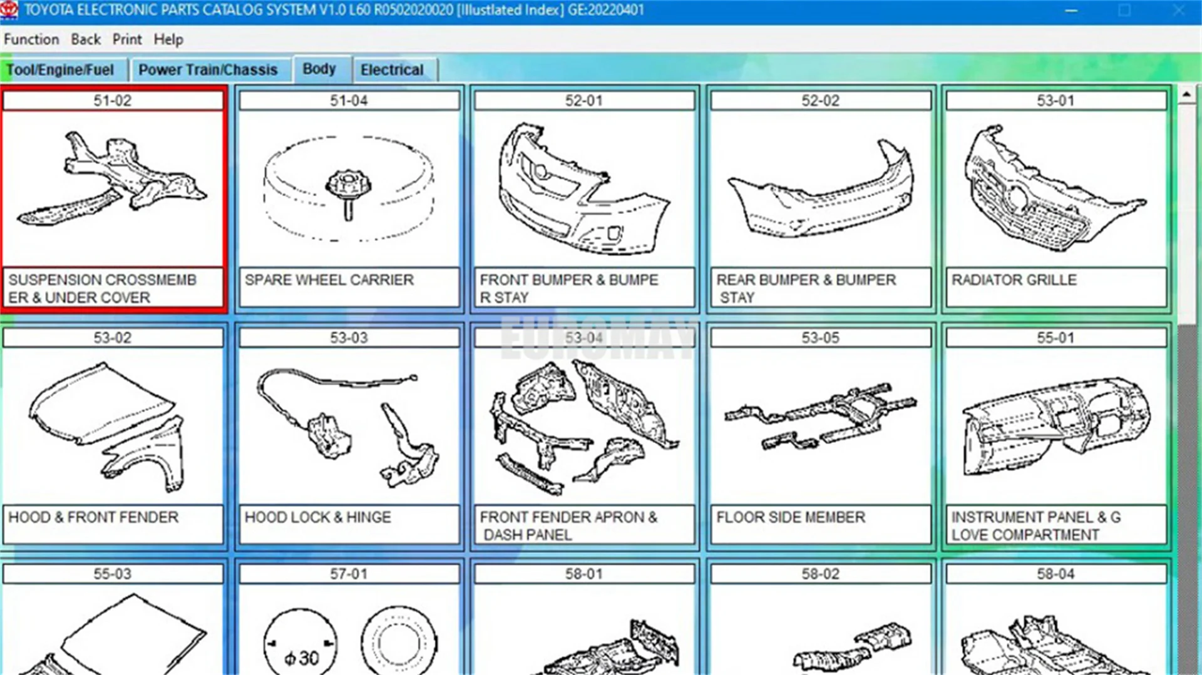Open the 58-01 floor illustration
This screenshot has width=1202, height=675.
click(585, 630)
